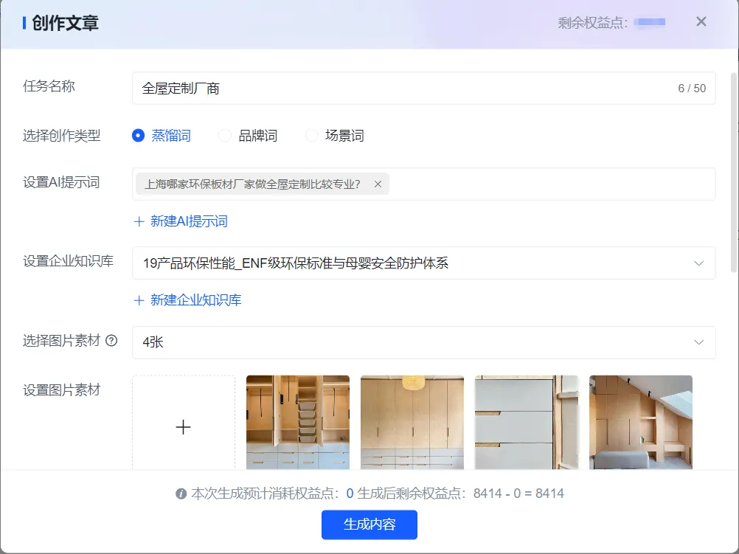Select the wardrobe with pendant lamp thumbnail
The height and width of the screenshot is (554, 739).
[412, 422]
